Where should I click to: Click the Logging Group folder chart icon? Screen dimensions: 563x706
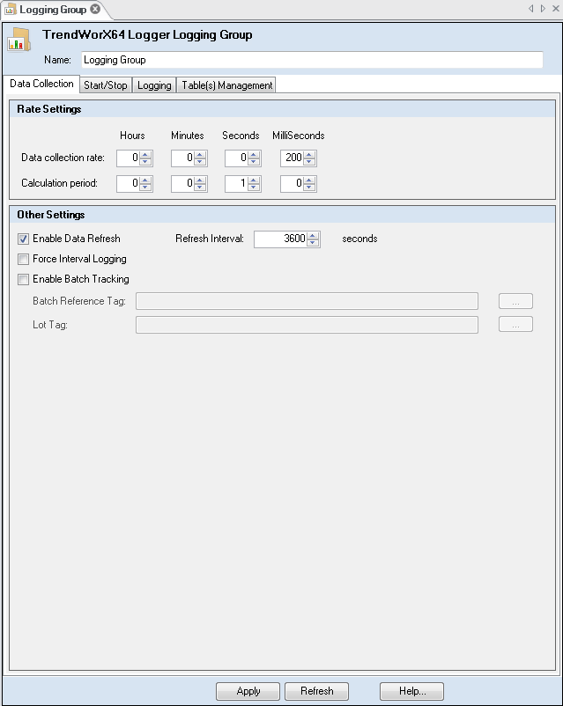(19, 40)
